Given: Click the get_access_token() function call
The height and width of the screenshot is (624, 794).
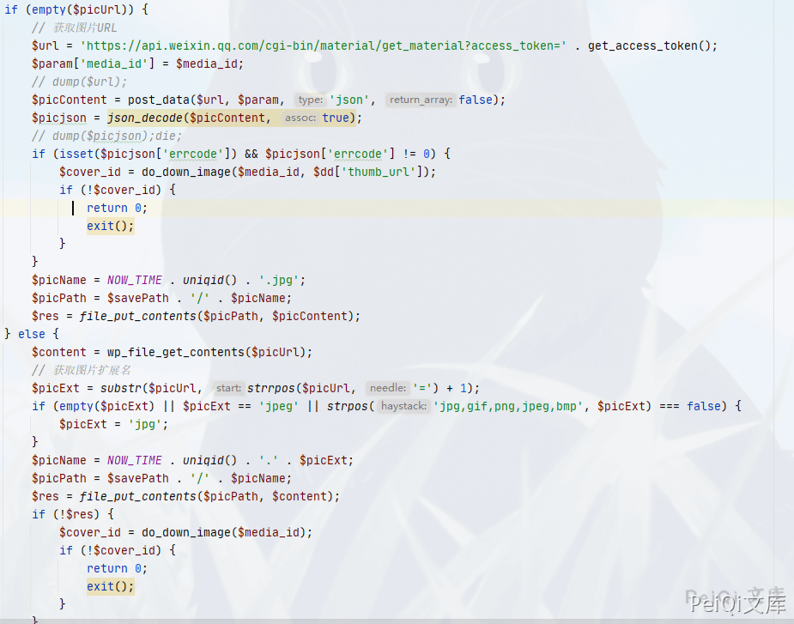Looking at the screenshot, I should pos(652,46).
